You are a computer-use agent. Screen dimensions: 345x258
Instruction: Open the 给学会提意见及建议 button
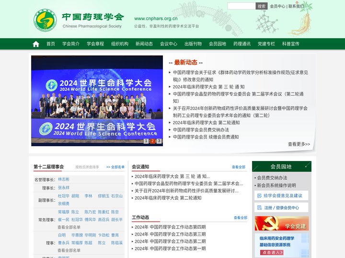coord(281,195)
